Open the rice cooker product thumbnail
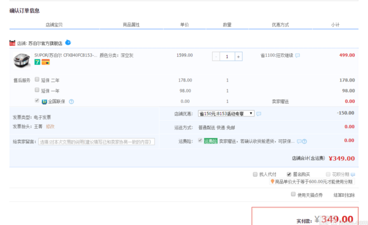 click(22, 60)
